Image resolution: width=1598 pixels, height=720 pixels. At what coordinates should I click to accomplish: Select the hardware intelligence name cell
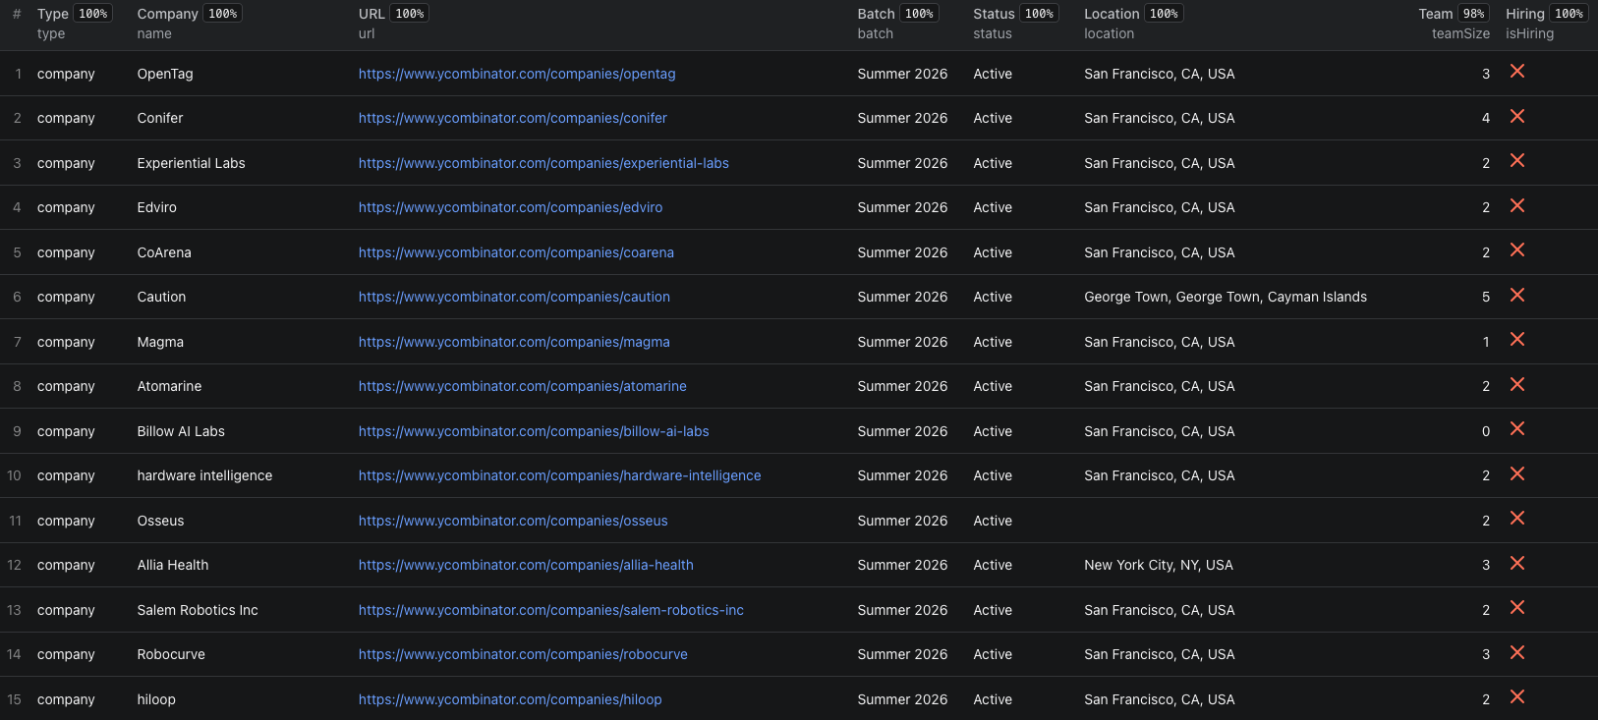pyautogui.click(x=204, y=475)
